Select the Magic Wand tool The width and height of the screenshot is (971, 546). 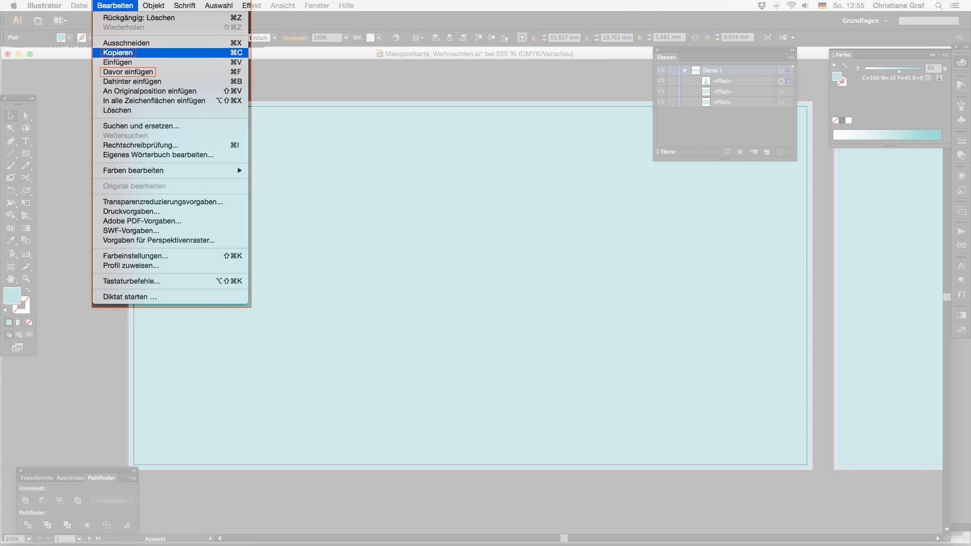coord(11,128)
